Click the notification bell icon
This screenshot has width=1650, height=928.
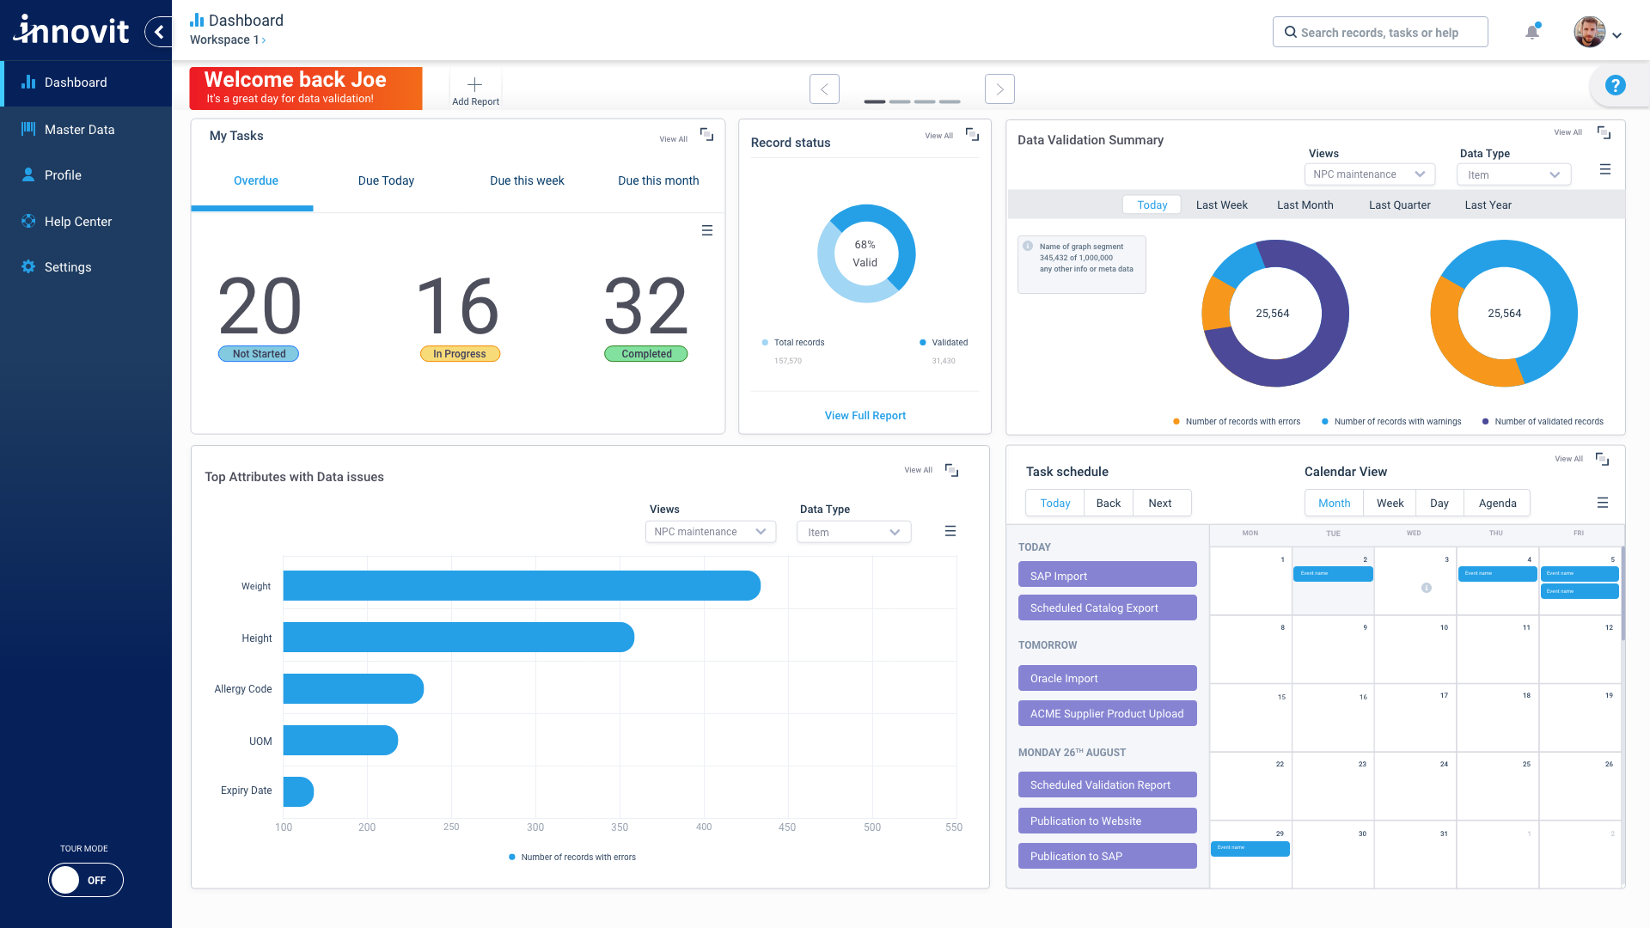[x=1531, y=33]
